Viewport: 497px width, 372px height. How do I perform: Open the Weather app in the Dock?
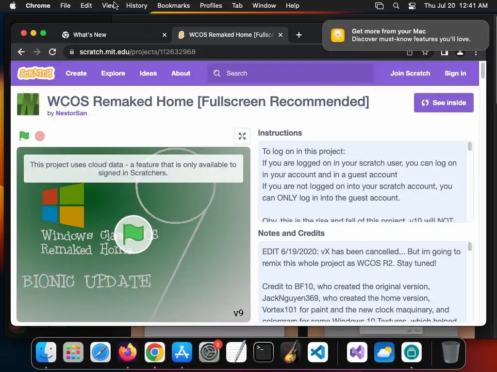384,352
